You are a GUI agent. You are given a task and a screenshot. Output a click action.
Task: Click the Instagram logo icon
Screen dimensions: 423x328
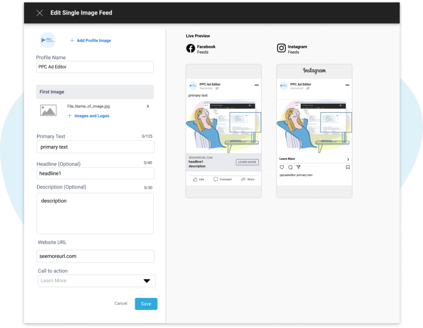pos(281,49)
